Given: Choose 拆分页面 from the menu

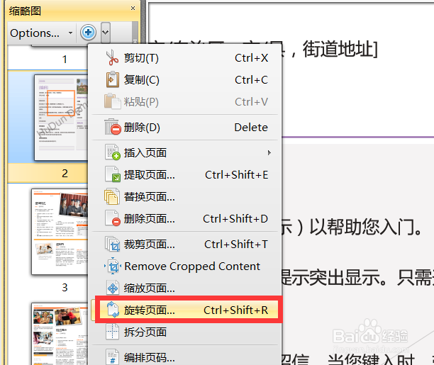Looking at the screenshot, I should pyautogui.click(x=185, y=332).
